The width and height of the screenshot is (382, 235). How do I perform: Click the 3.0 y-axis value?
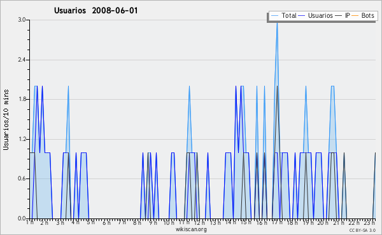[x=22, y=20]
